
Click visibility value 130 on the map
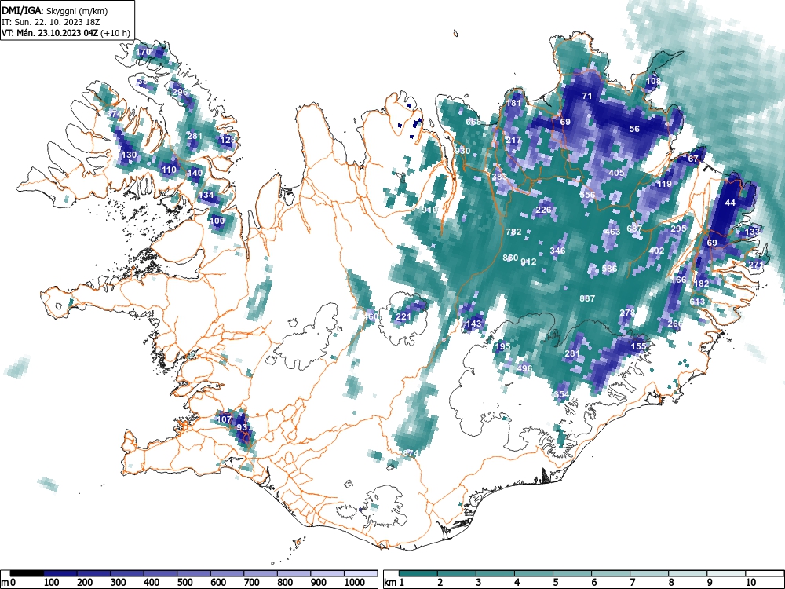coord(129,155)
